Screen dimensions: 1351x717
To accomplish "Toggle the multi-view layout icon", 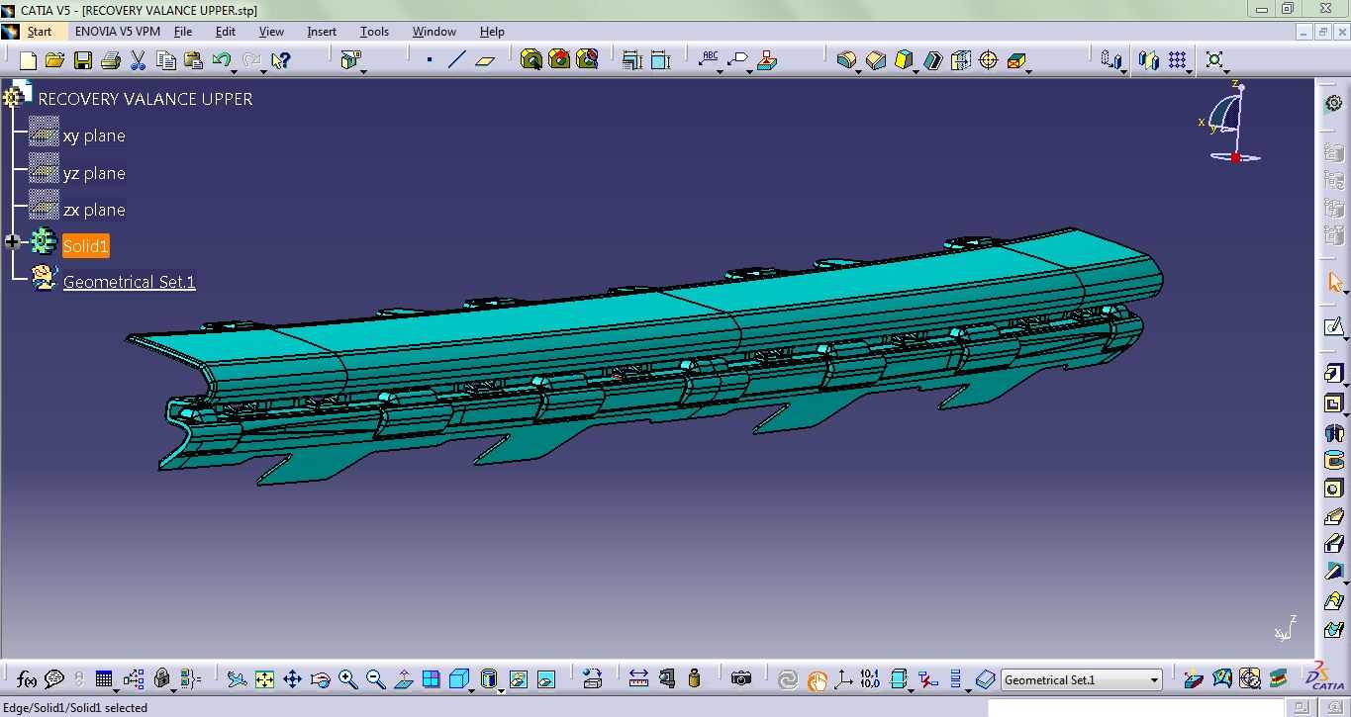I will [432, 679].
